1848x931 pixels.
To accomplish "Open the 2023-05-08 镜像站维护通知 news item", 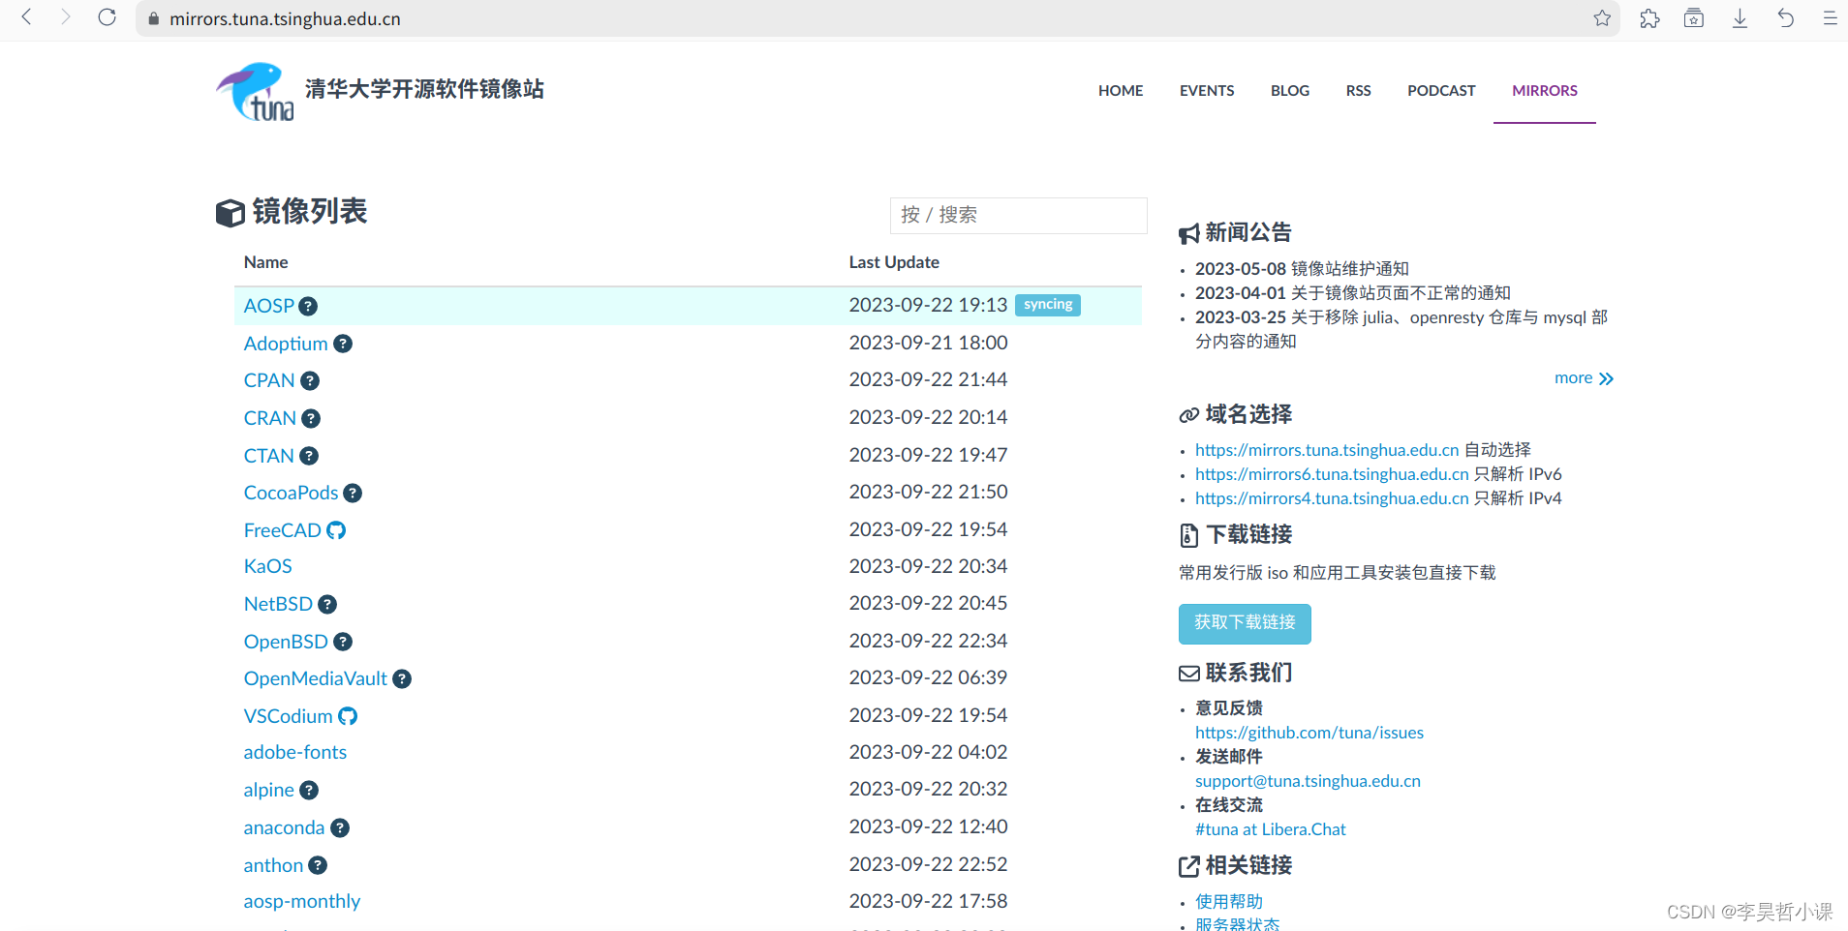I will 1302,269.
